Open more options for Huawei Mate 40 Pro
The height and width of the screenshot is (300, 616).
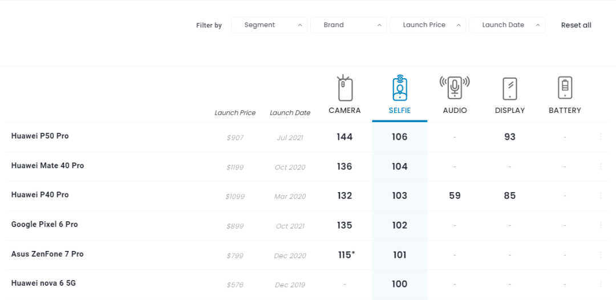[601, 167]
